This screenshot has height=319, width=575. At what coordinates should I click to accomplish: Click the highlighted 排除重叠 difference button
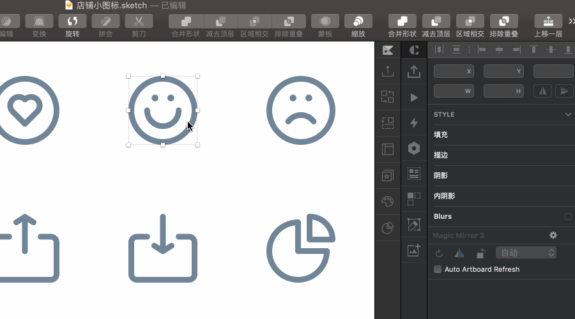[504, 21]
